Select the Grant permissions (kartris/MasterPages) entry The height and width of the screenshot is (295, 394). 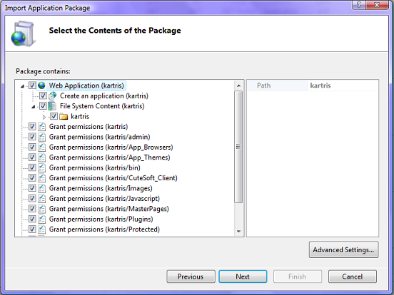[108, 209]
